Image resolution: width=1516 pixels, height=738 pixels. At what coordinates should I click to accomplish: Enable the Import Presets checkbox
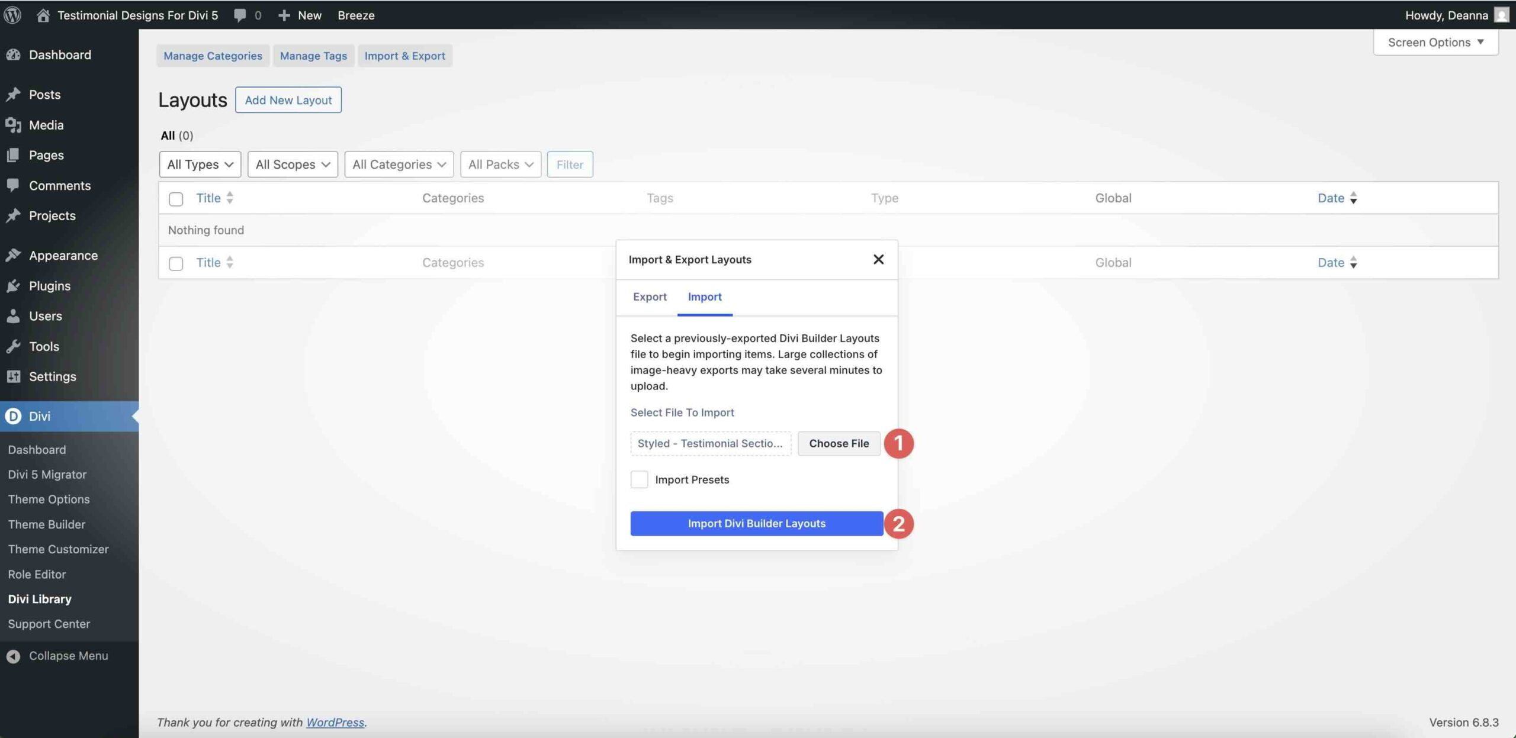(x=639, y=479)
